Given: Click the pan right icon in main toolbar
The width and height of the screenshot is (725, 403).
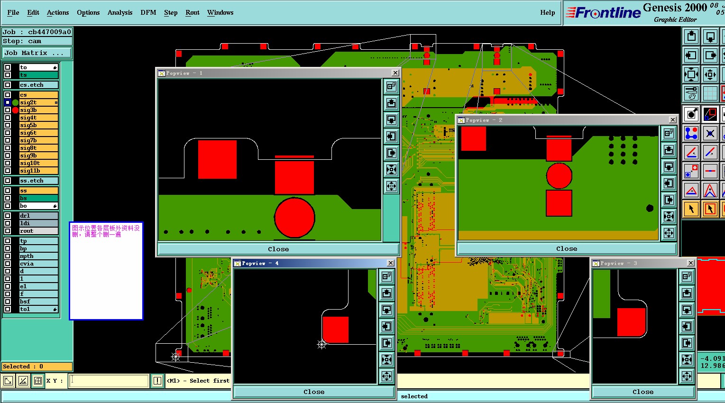Looking at the screenshot, I should pyautogui.click(x=710, y=55).
